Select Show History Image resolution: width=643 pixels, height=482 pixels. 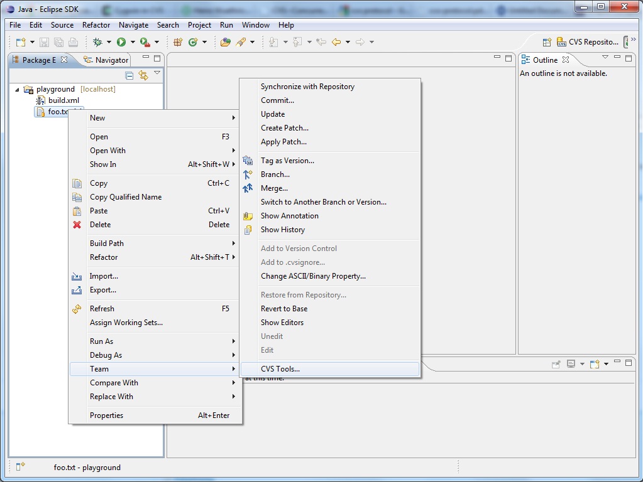click(x=330, y=230)
